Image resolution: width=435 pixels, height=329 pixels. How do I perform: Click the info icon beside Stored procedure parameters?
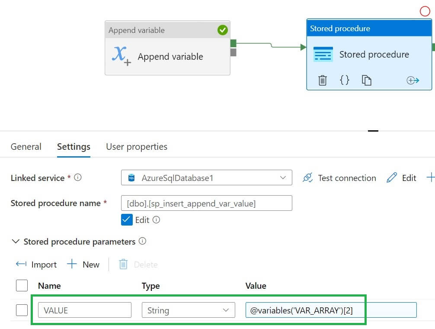[142, 241]
